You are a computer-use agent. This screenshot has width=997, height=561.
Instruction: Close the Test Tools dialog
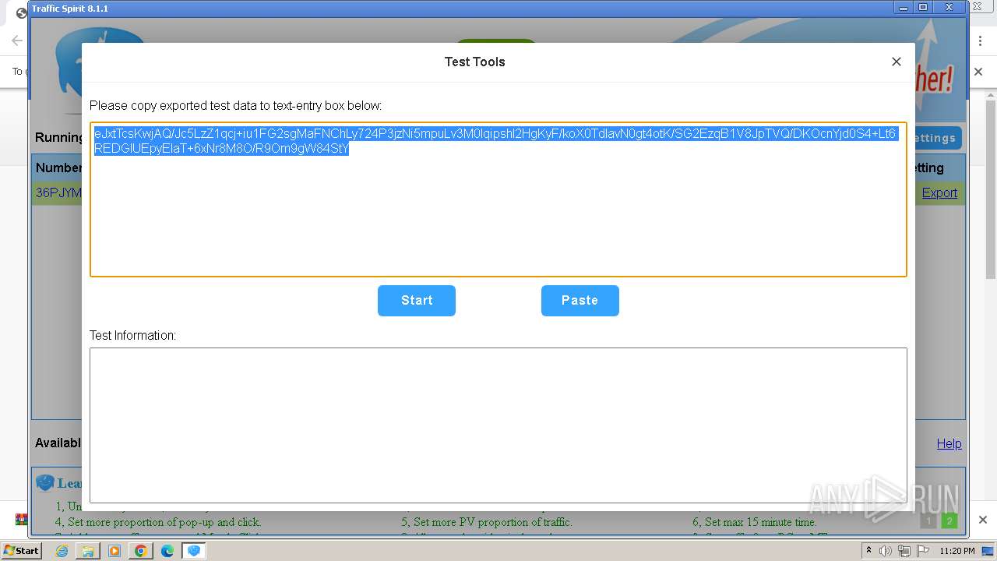897,62
